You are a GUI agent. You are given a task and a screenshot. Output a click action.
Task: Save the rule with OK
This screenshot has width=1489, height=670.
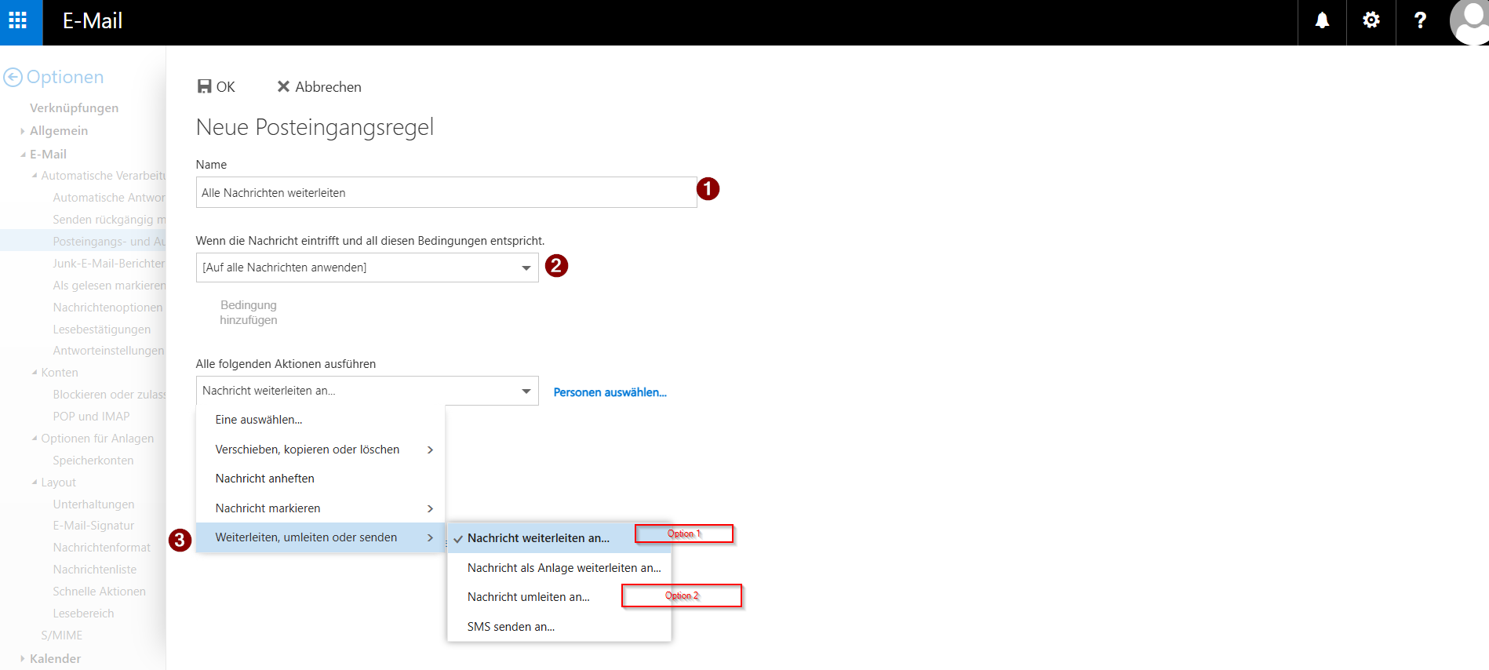pyautogui.click(x=217, y=87)
